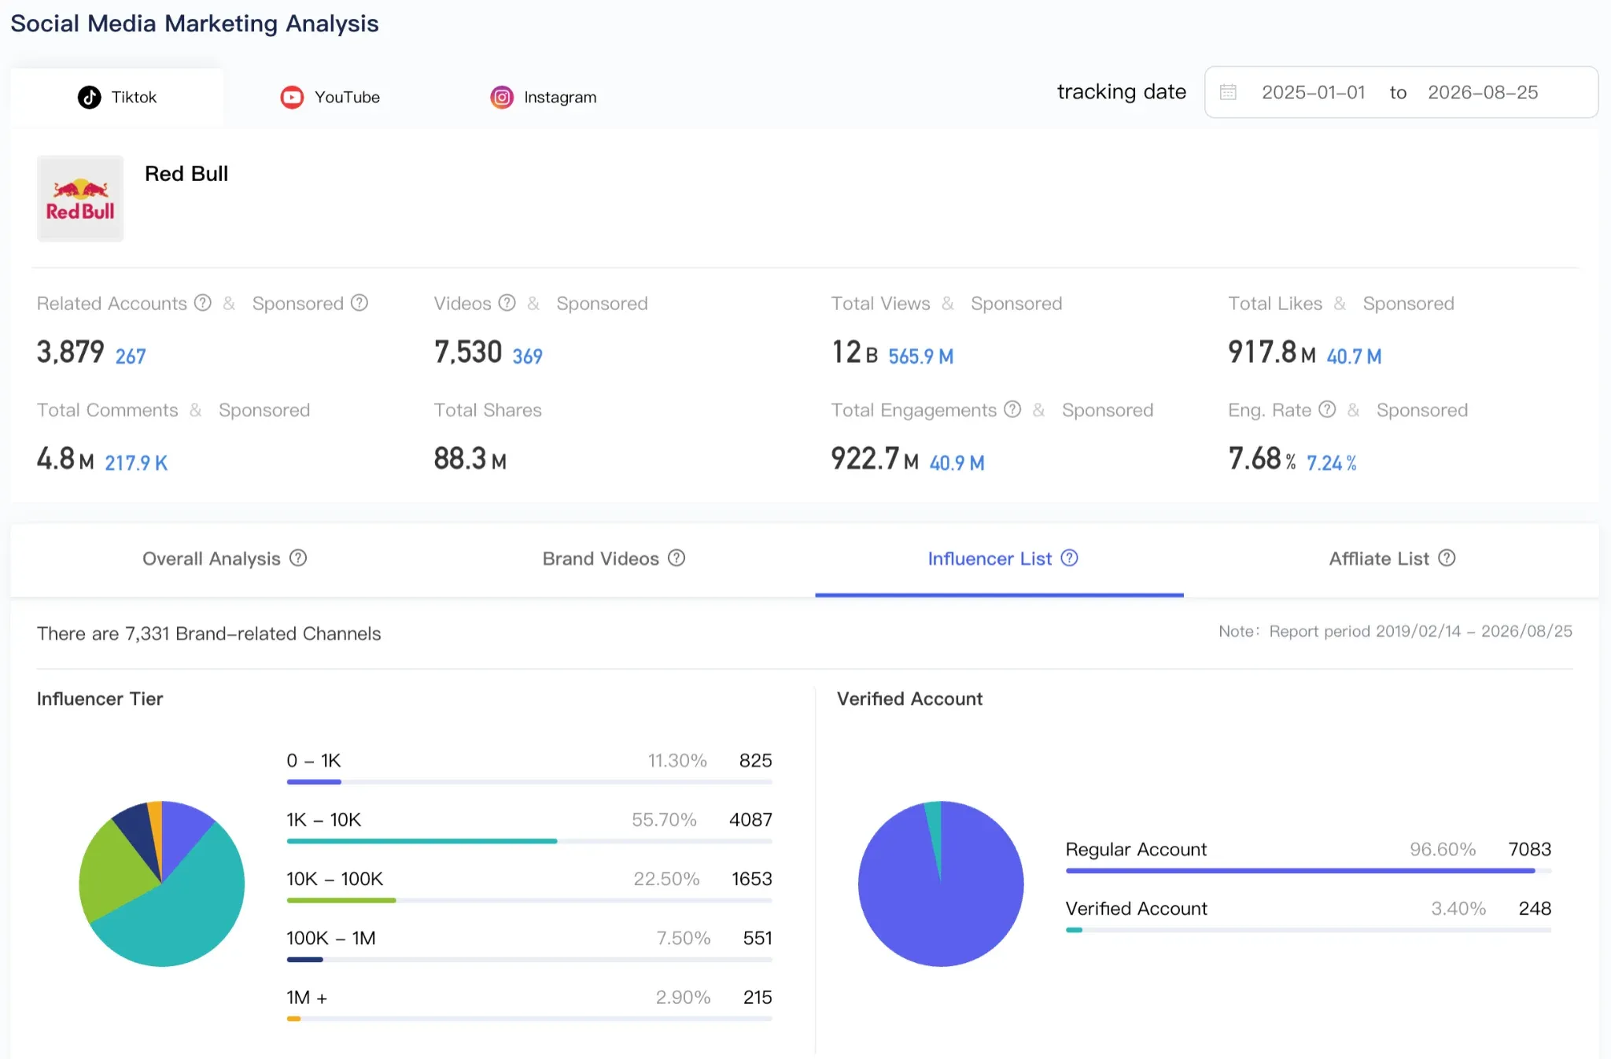
Task: Open the Eng. Rate help icon
Action: [x=1327, y=409]
